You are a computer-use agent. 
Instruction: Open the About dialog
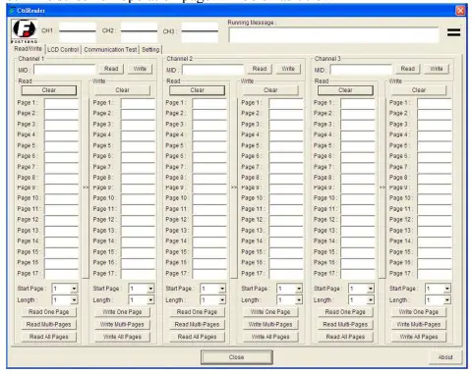pos(445,357)
